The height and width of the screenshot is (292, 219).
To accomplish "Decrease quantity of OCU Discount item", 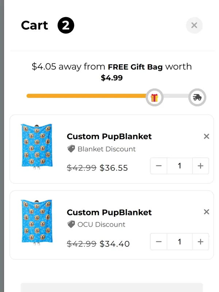I will [x=159, y=242].
